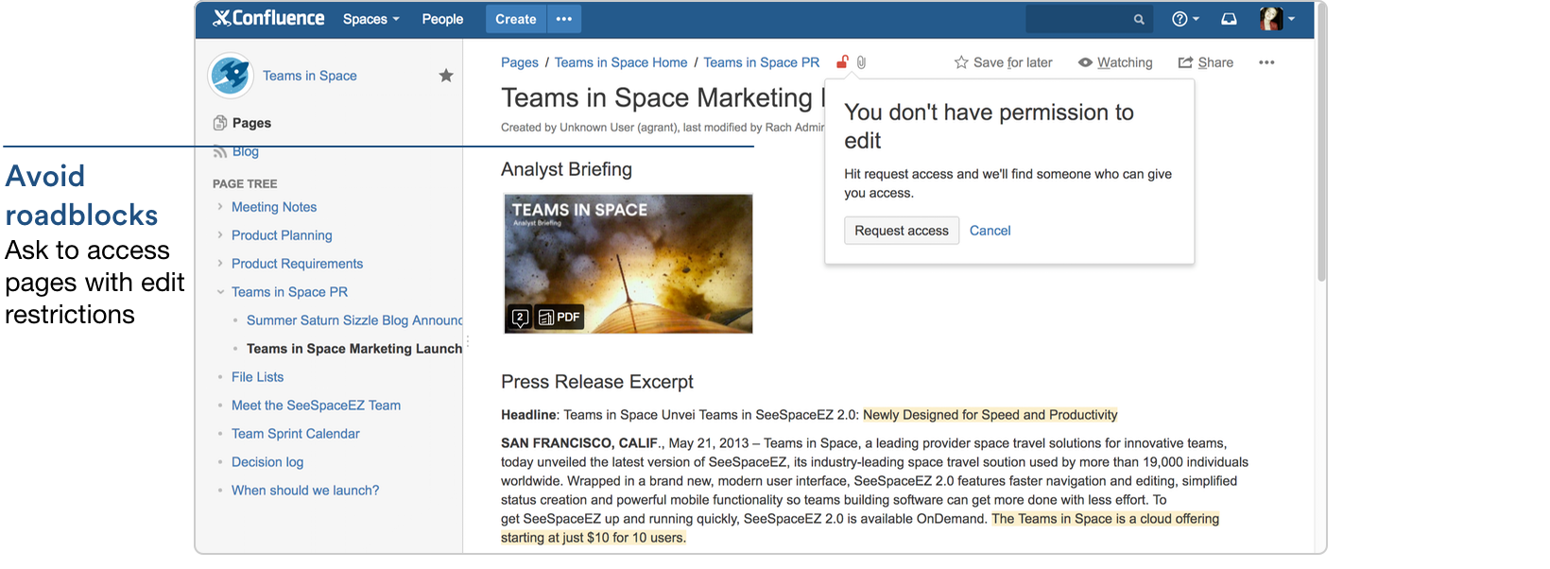Open the Meeting Notes page

[274, 207]
